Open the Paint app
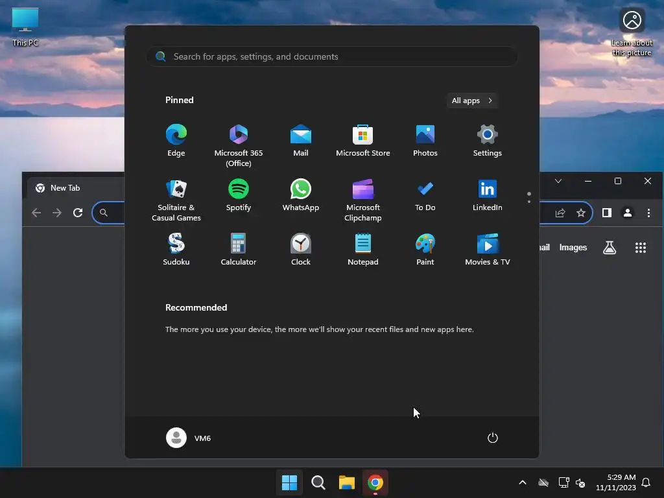This screenshot has width=664, height=498. coord(425,250)
